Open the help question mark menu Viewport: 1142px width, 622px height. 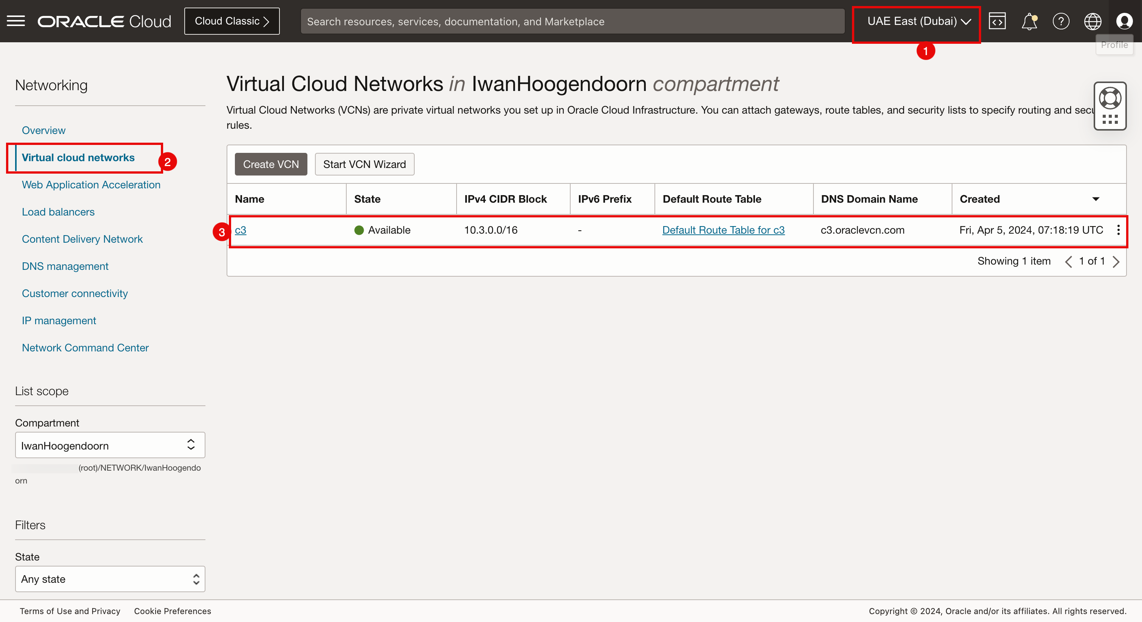point(1061,21)
